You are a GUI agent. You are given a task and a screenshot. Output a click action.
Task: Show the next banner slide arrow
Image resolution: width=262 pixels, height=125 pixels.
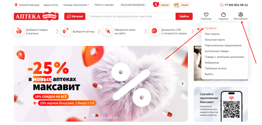click(182, 83)
